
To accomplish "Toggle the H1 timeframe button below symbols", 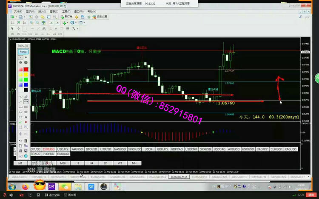I will [77, 163].
